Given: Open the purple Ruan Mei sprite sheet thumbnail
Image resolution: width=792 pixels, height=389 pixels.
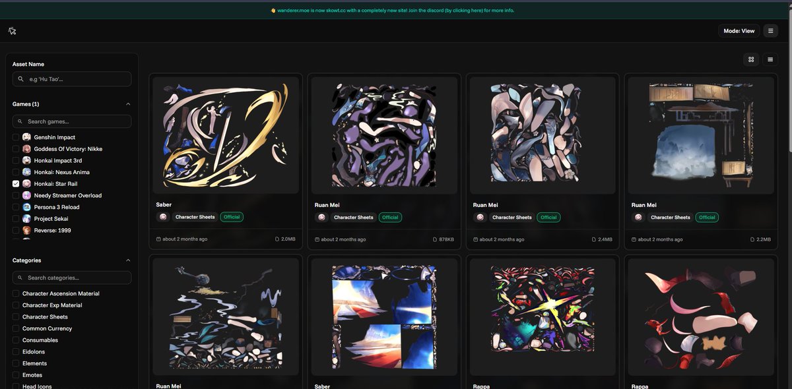Looking at the screenshot, I should (x=384, y=135).
